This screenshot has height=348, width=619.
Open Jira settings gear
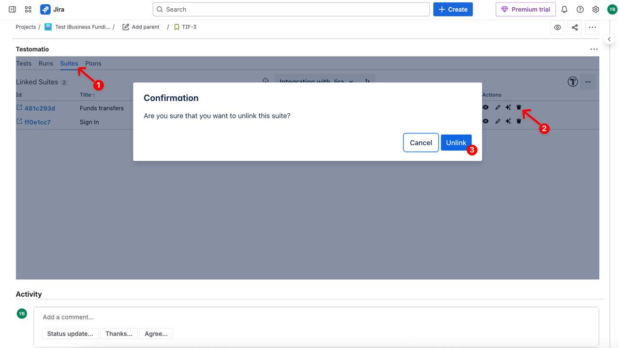pos(596,9)
